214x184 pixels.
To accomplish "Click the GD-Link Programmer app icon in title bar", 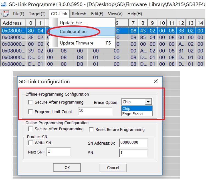I will point(4,4).
